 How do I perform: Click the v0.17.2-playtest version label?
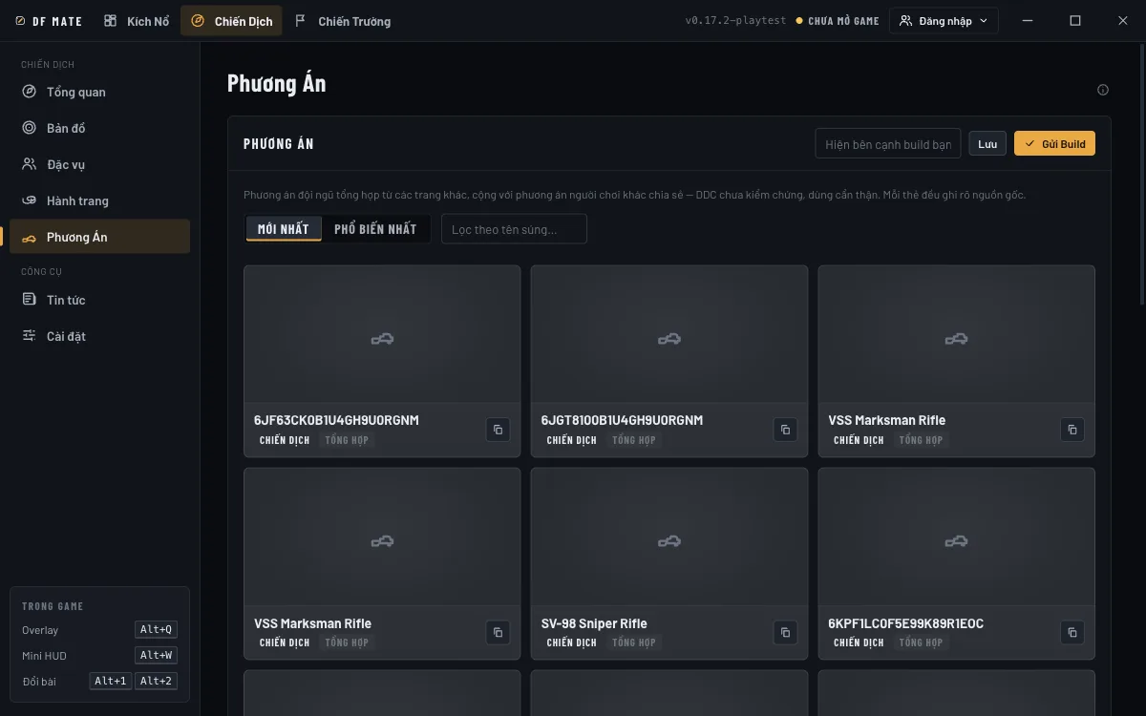(733, 21)
